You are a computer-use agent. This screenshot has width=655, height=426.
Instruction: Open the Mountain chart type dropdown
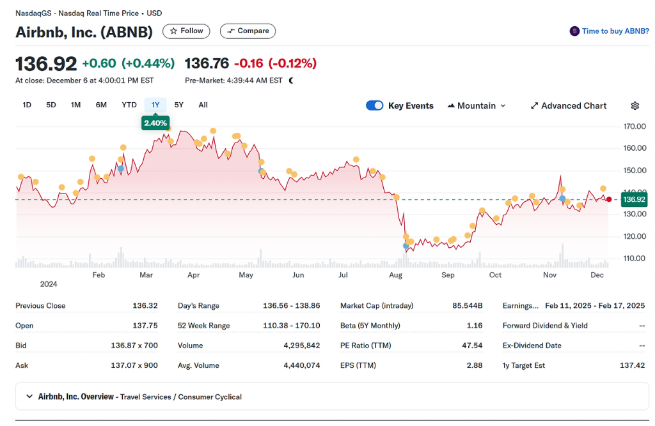(477, 106)
